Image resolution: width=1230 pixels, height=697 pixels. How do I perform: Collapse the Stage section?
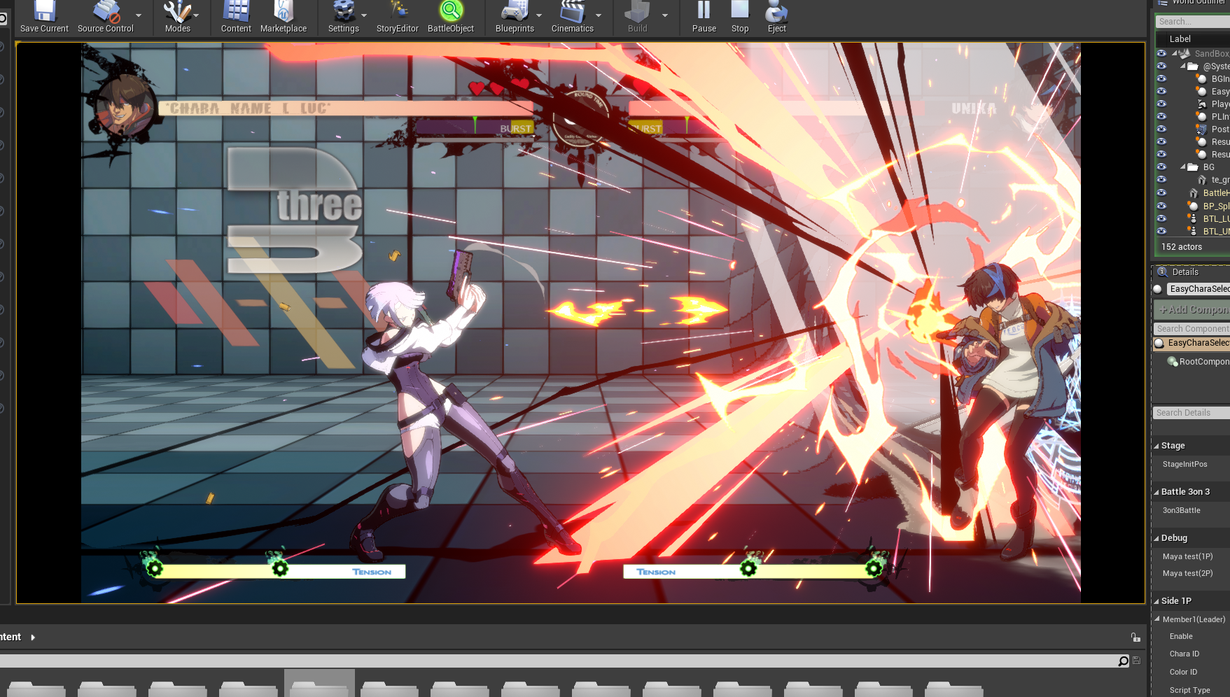(1156, 446)
